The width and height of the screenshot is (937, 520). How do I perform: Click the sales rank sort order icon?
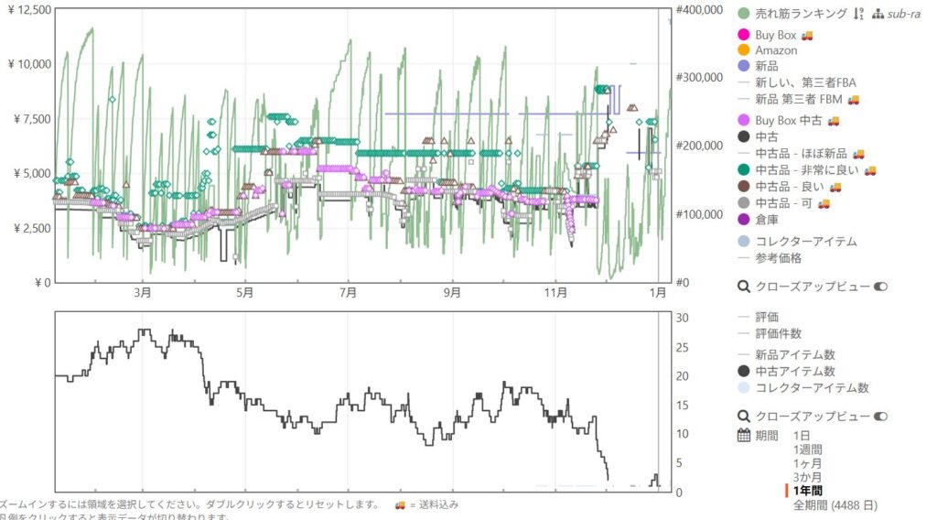point(858,14)
